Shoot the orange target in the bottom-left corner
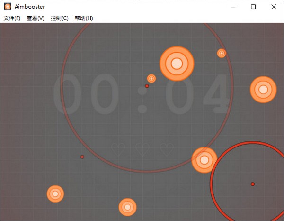The image size is (284, 221). pyautogui.click(x=55, y=193)
